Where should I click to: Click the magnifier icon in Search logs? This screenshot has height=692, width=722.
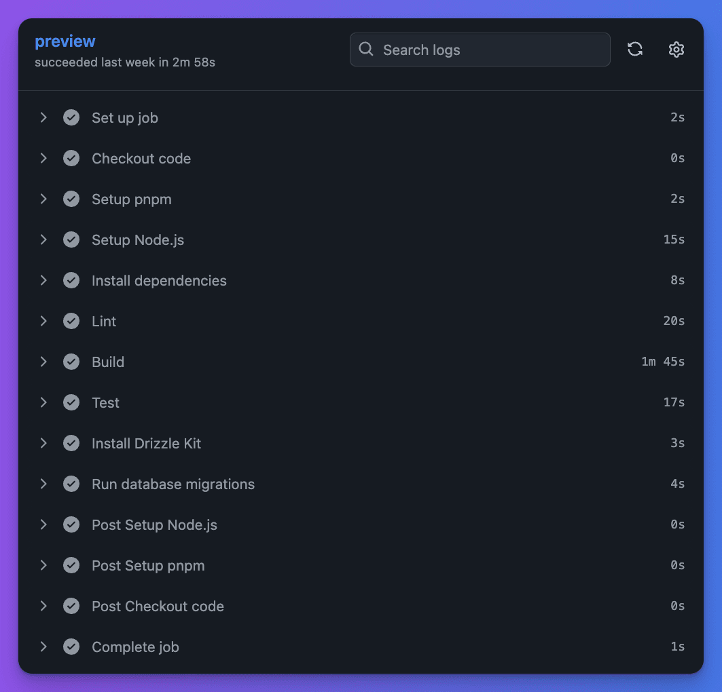[366, 50]
